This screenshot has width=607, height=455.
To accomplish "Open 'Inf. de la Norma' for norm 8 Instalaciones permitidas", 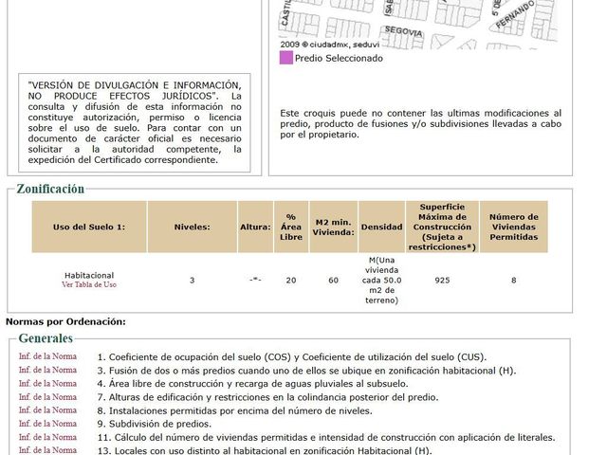I will click(47, 410).
